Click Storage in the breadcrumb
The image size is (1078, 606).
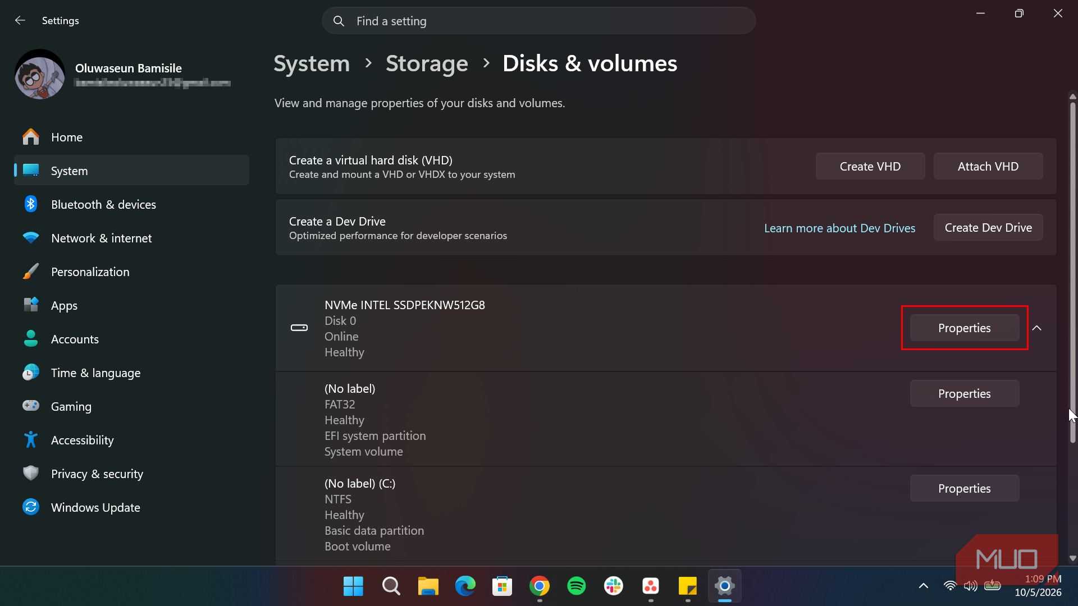pos(427,63)
